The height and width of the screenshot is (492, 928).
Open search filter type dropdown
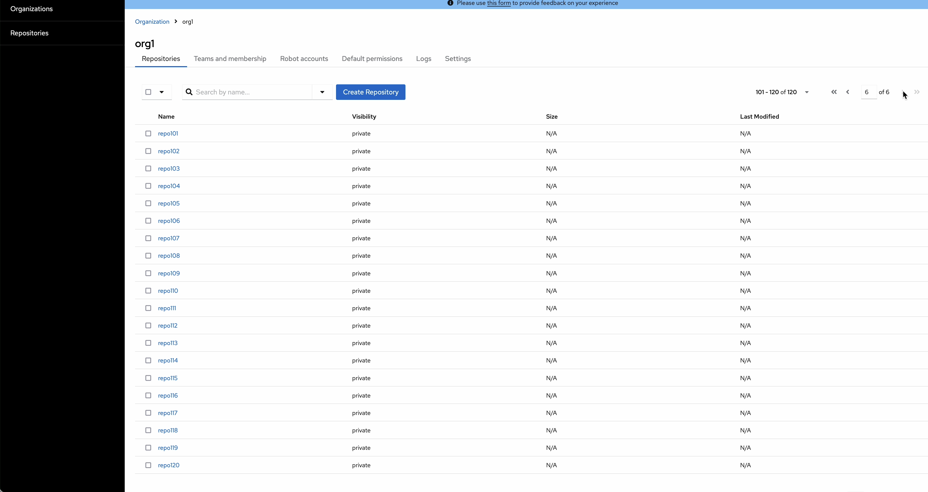[x=322, y=92]
